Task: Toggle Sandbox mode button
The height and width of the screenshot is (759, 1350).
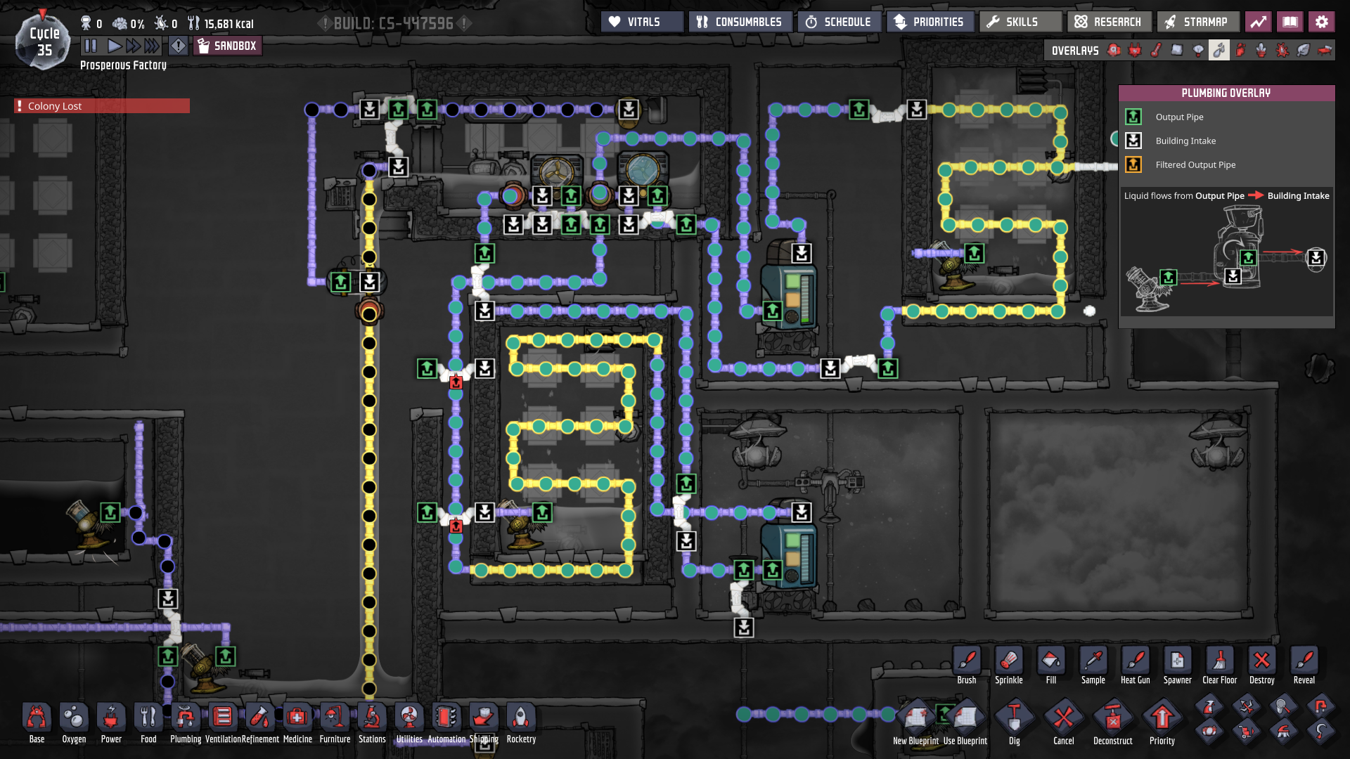Action: pyautogui.click(x=227, y=46)
